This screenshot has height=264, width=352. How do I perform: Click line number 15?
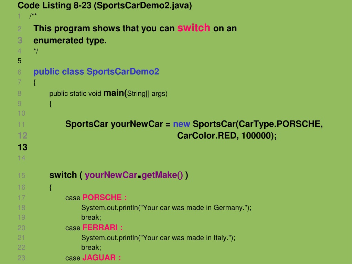point(22,175)
